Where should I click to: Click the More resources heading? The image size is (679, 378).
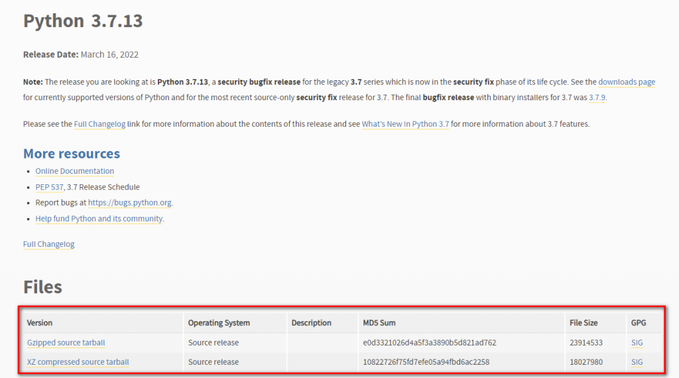click(72, 154)
